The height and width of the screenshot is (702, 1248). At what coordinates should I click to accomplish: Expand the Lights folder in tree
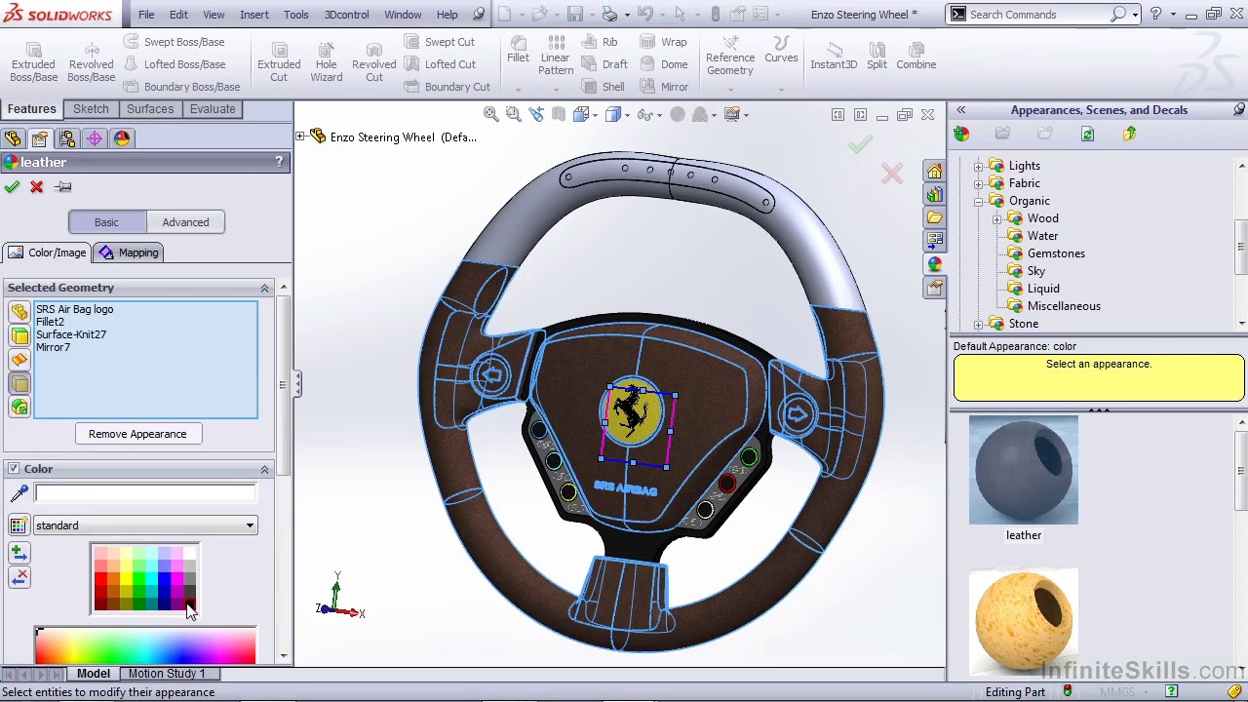click(978, 166)
